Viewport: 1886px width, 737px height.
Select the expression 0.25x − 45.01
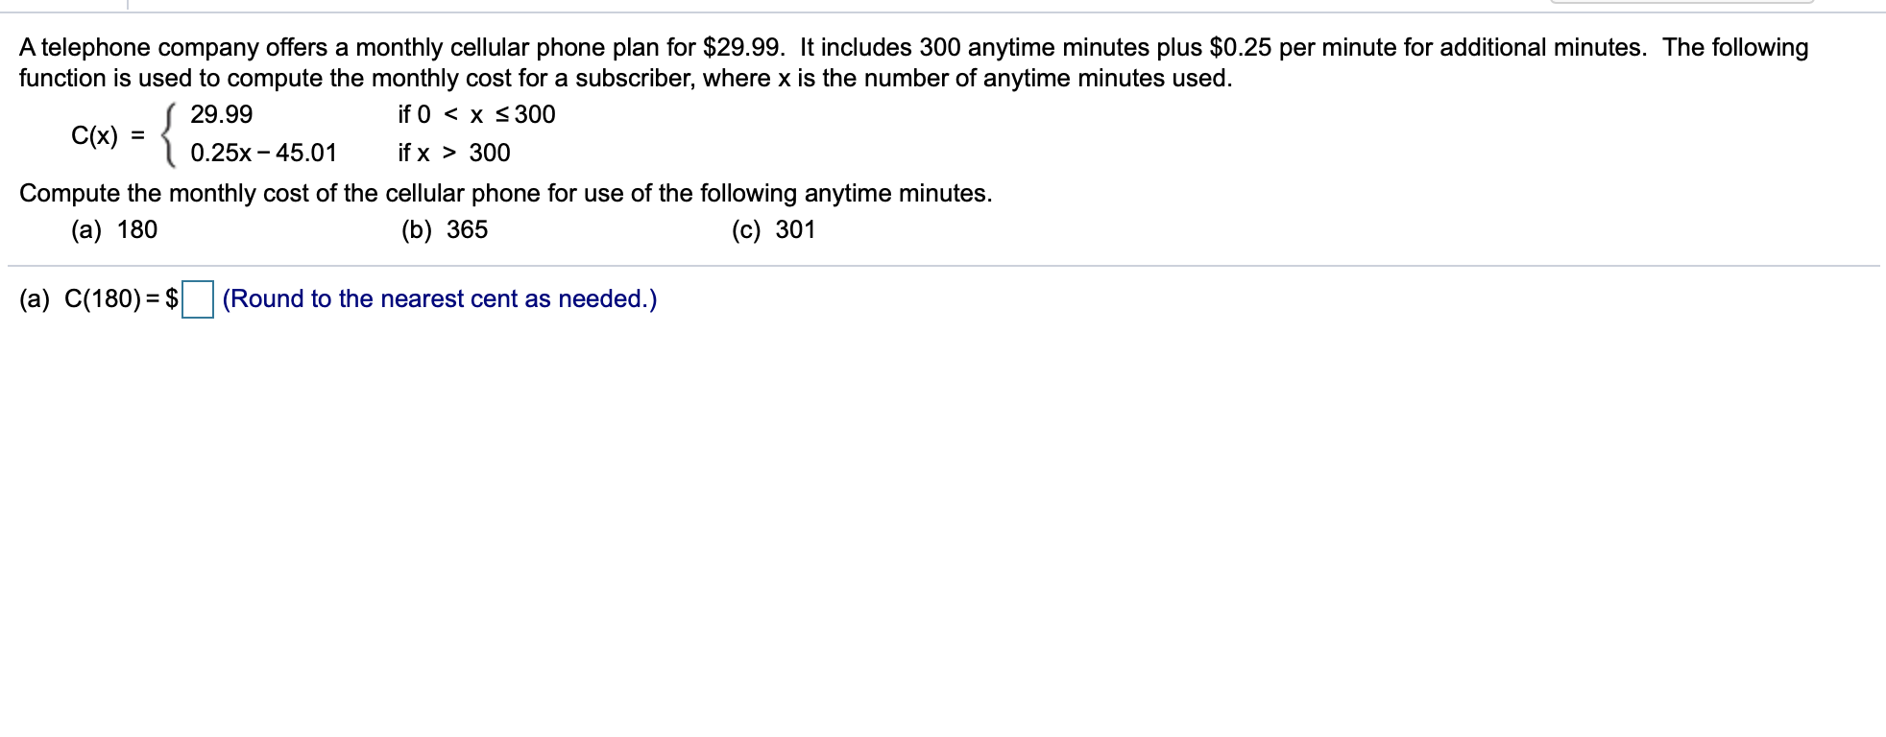[x=261, y=153]
